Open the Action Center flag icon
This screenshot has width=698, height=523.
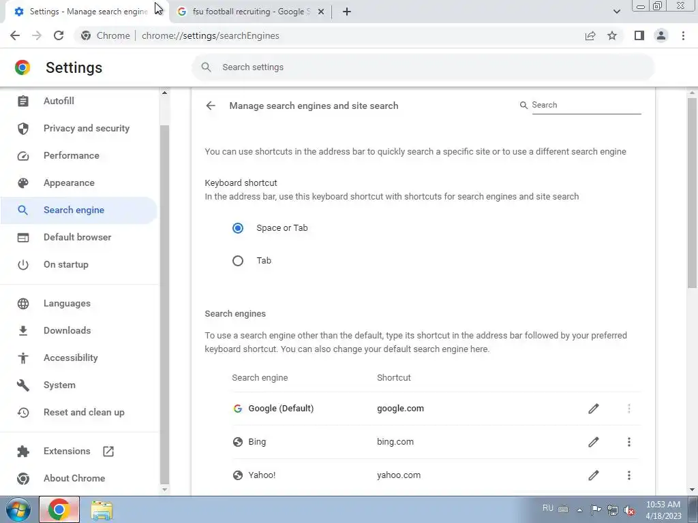(596, 509)
